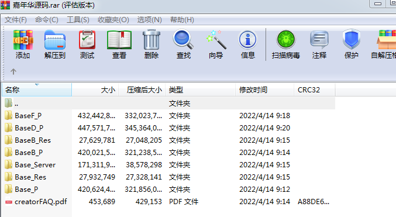Click the Protect (保护) shield icon
The height and width of the screenshot is (217, 396).
(x=352, y=39)
